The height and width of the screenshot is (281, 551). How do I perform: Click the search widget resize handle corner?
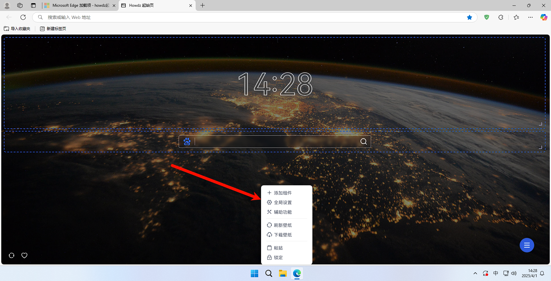pyautogui.click(x=540, y=147)
